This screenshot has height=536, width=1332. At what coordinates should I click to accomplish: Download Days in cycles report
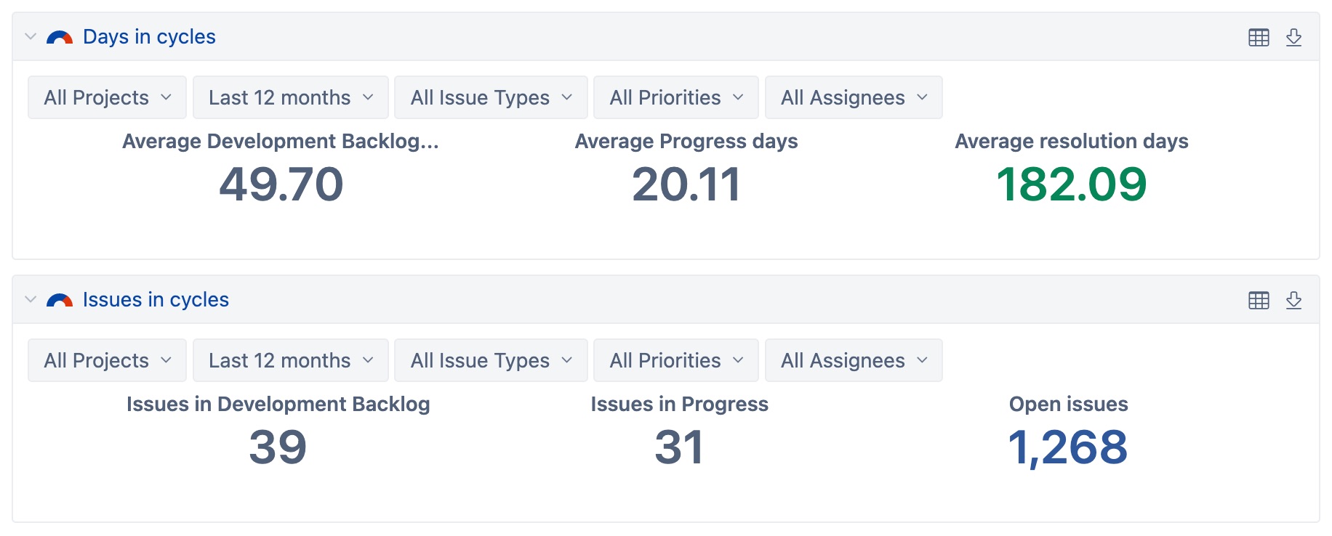coord(1293,38)
